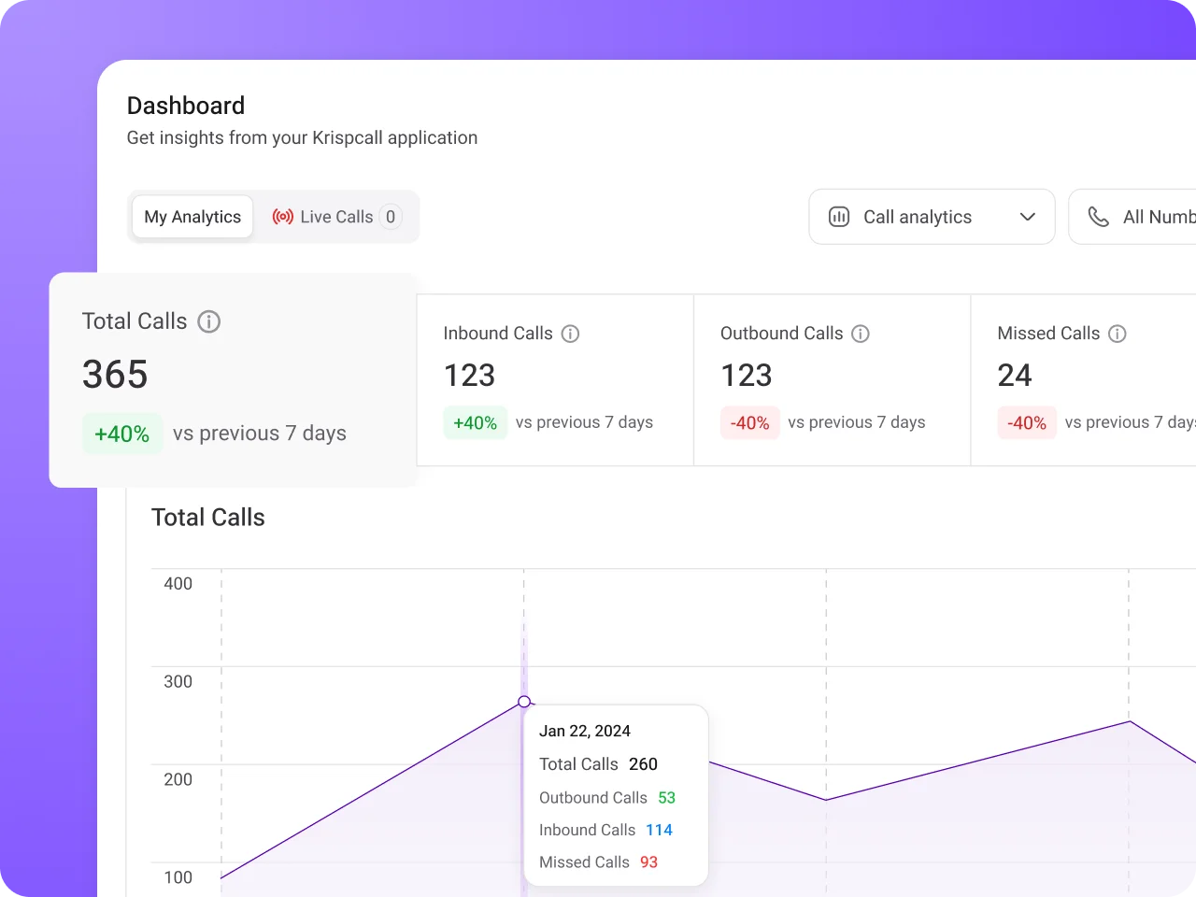Click Inbound Calls 114 in the tooltip
Image resolution: width=1196 pixels, height=897 pixels.
[605, 830]
